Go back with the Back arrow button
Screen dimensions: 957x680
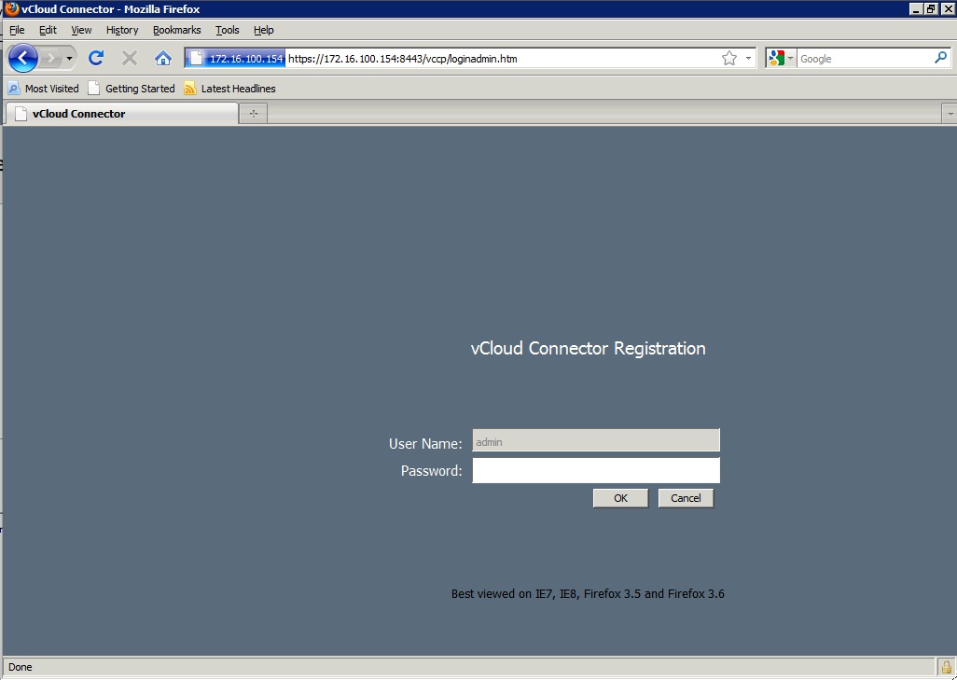pos(22,58)
